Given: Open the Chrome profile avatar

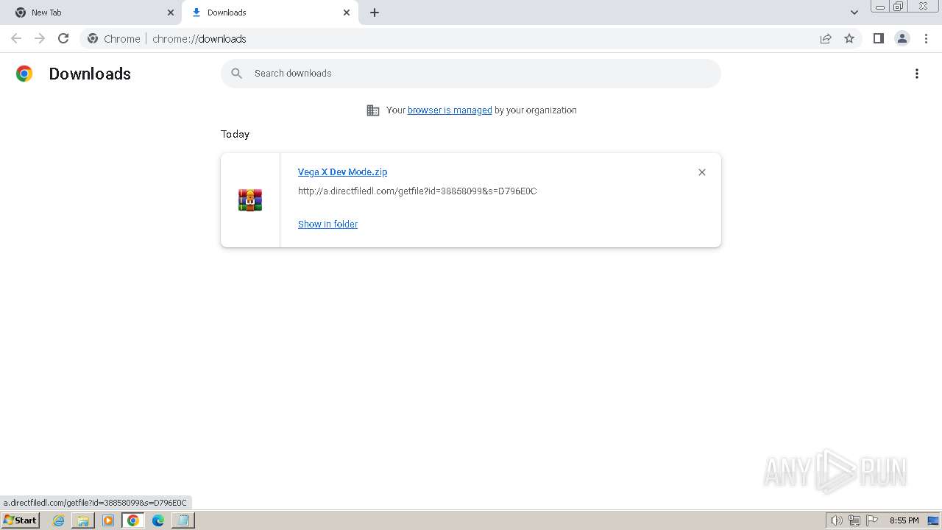Looking at the screenshot, I should tap(902, 38).
